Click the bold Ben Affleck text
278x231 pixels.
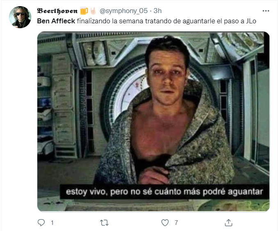tap(56, 21)
